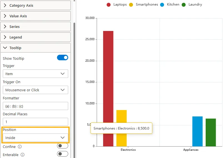Open the Trigger On dropdown
The width and height of the screenshot is (223, 158).
tap(35, 90)
